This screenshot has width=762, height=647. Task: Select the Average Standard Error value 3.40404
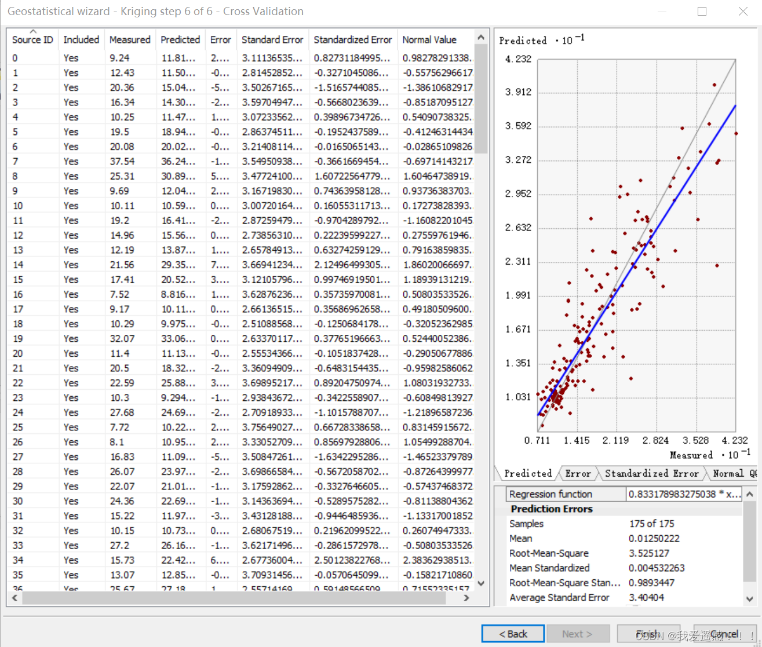pos(646,598)
